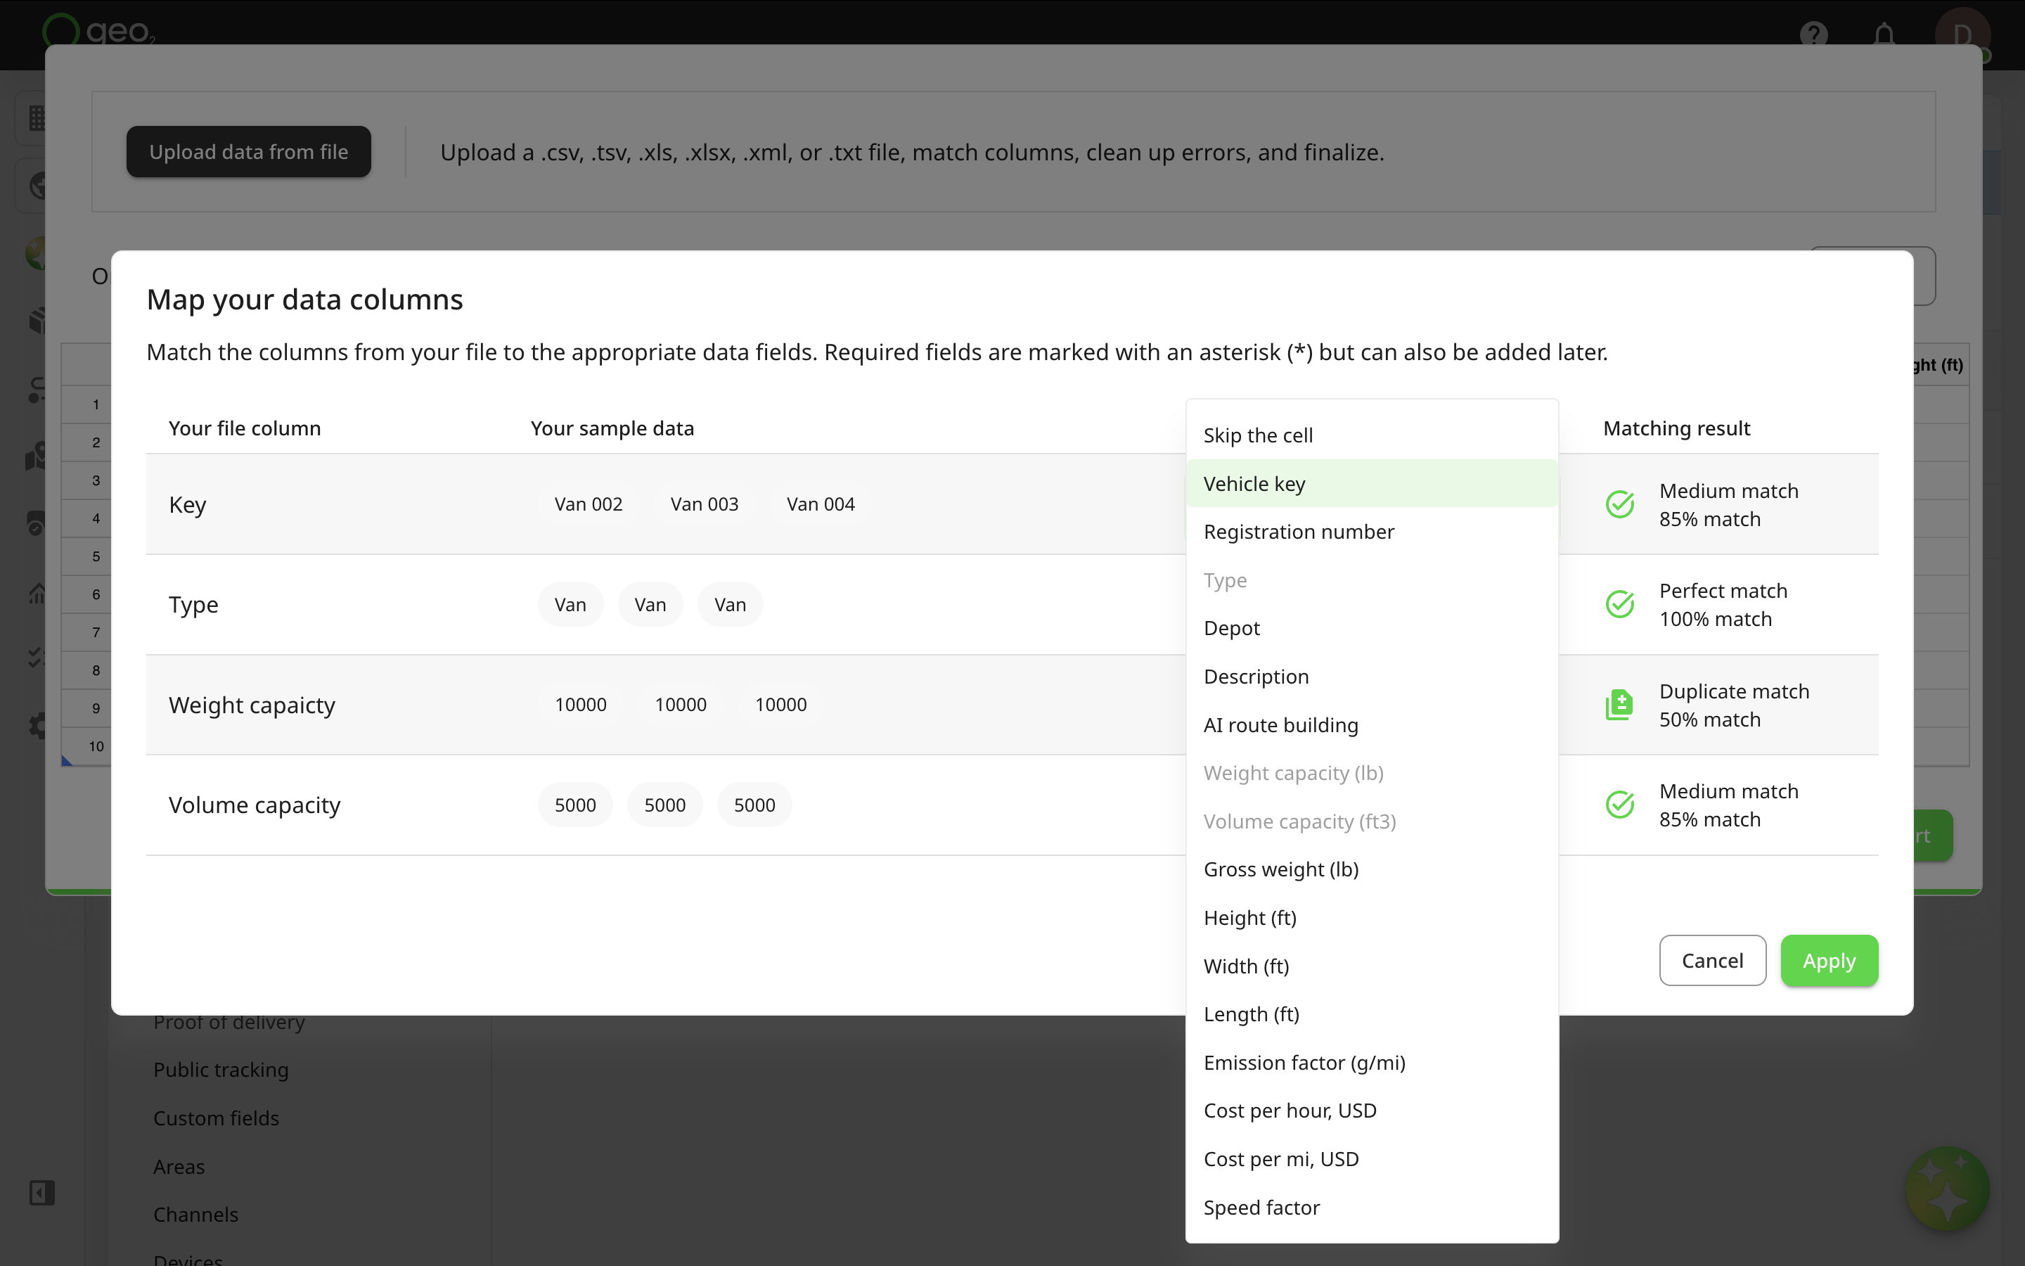Select Emission factor (g/mi) option
2025x1266 pixels.
[1372, 1063]
